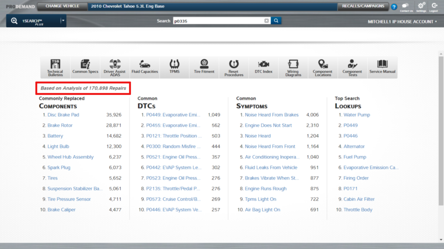Click the Disc Brake Pad link
Viewport: 444px width, 249px height.
(63, 115)
